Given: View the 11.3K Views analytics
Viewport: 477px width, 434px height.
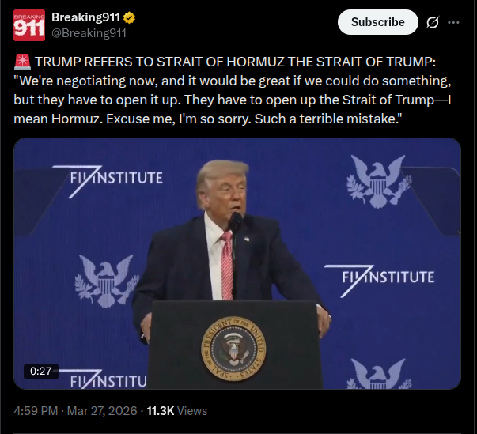Looking at the screenshot, I should click(176, 411).
